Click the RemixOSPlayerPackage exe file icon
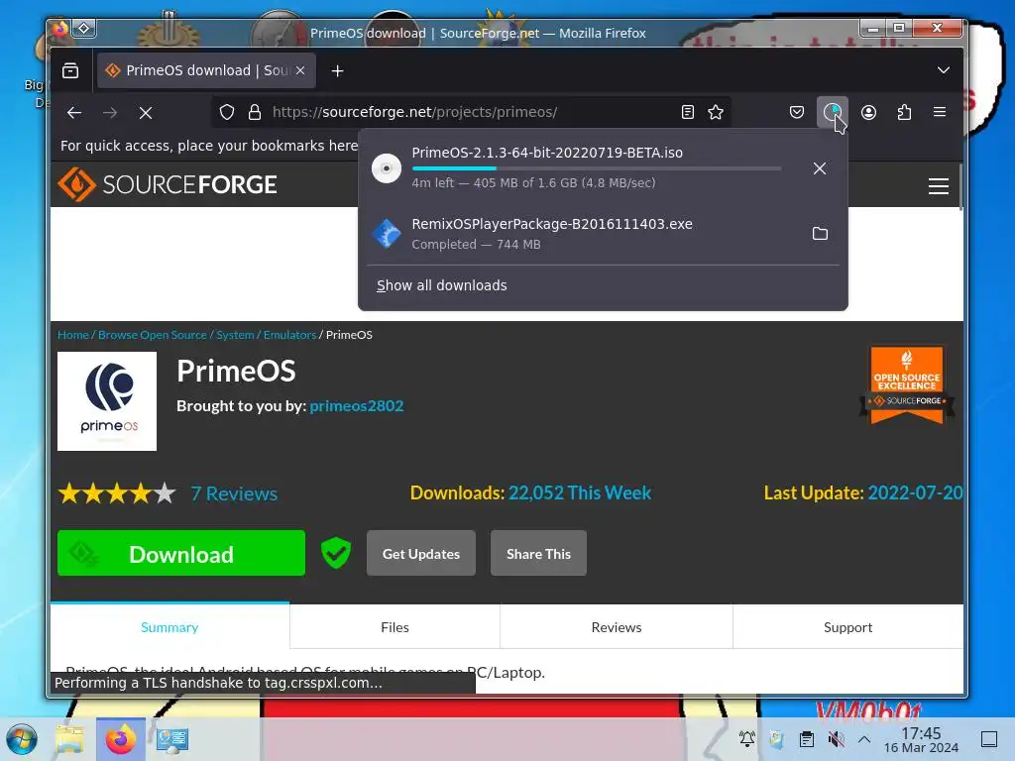1015x761 pixels. pos(387,234)
